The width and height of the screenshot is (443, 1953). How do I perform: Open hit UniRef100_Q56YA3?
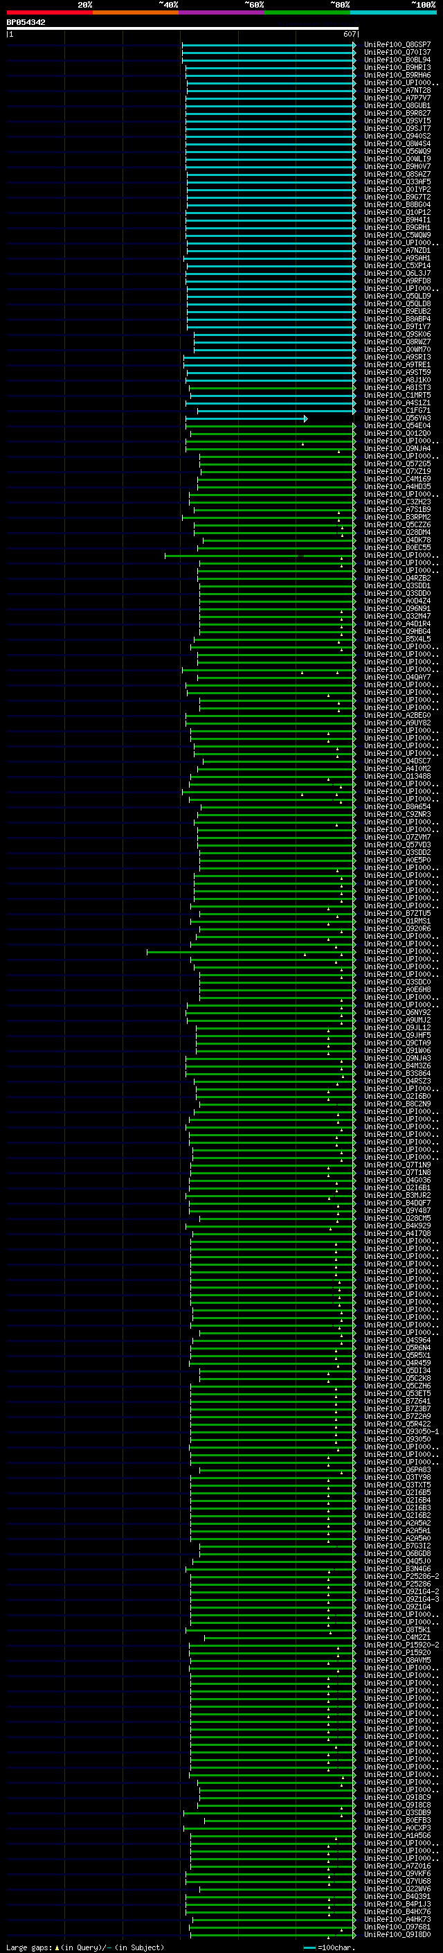[x=397, y=418]
